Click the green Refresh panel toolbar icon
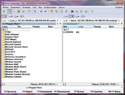 click(x=4, y=11)
